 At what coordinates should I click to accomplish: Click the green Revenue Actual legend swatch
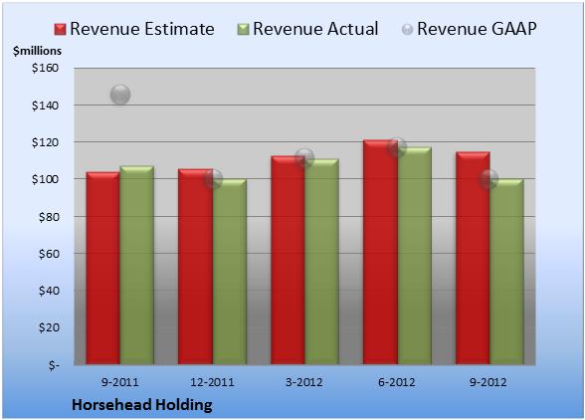click(243, 29)
